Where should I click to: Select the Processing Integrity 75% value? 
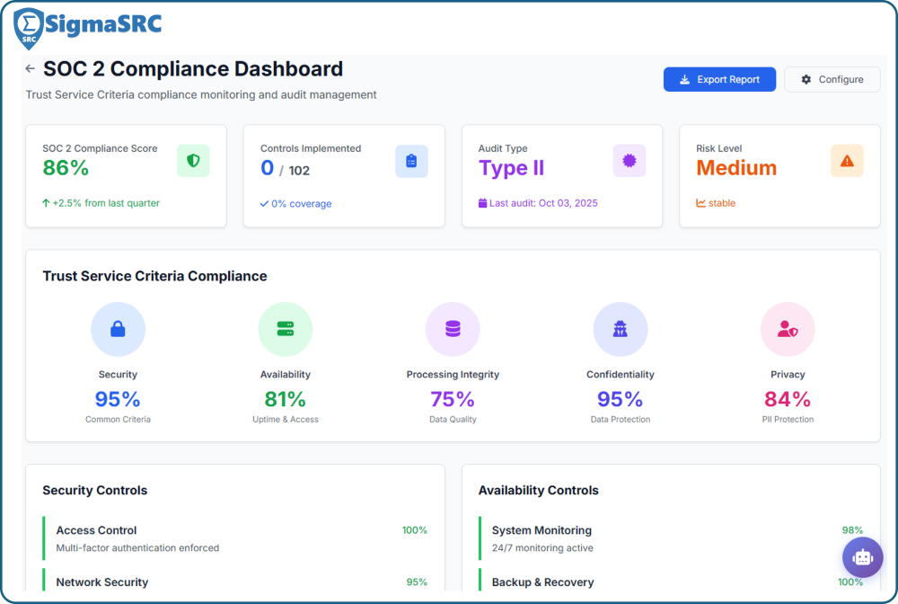453,399
